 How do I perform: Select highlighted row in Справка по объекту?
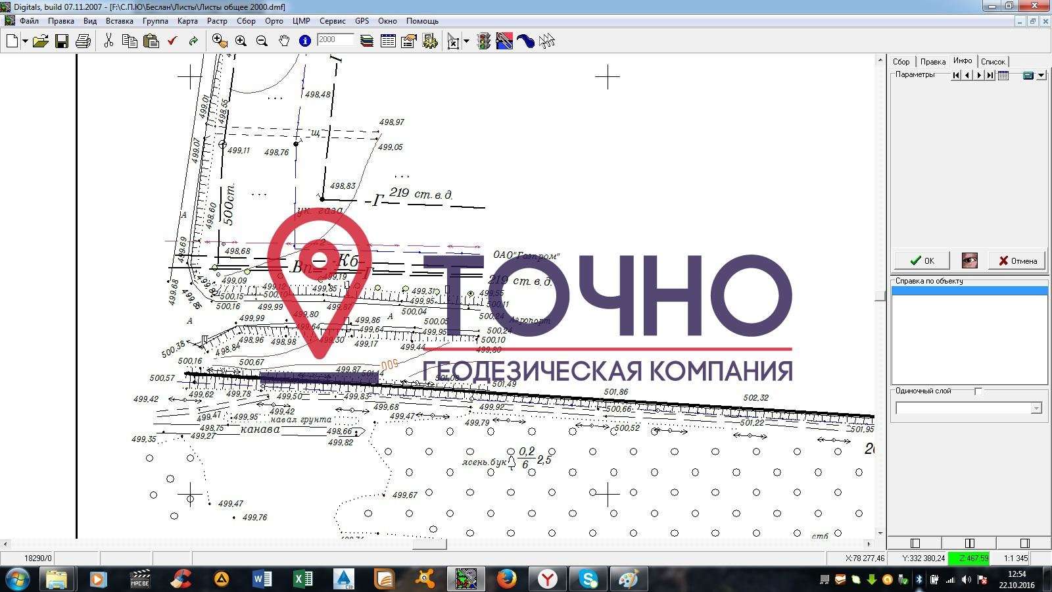tap(969, 291)
